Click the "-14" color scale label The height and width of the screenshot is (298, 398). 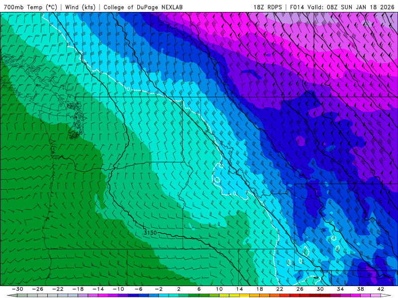[98, 289]
